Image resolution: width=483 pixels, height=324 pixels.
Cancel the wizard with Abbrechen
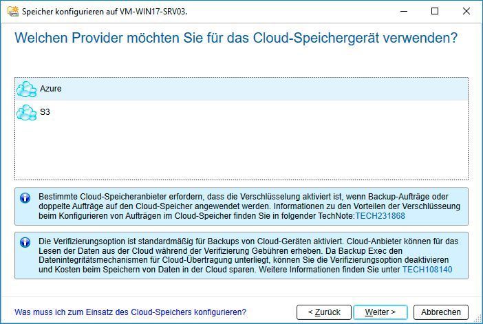click(441, 312)
